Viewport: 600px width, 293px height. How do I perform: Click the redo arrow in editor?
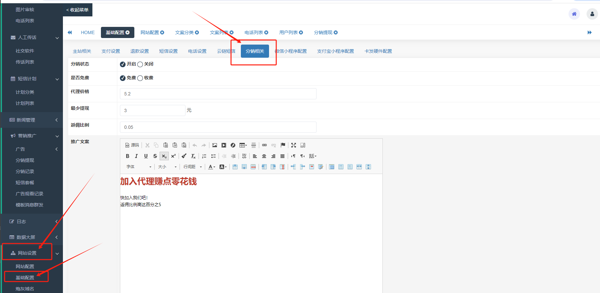click(204, 145)
